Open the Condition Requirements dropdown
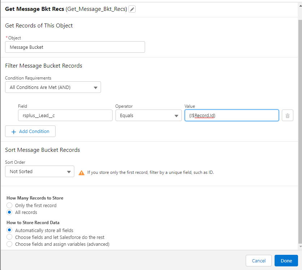Viewport: 302px width, 270px height. [53, 87]
